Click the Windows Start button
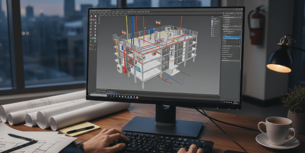The height and width of the screenshot is (153, 305). [89, 94]
